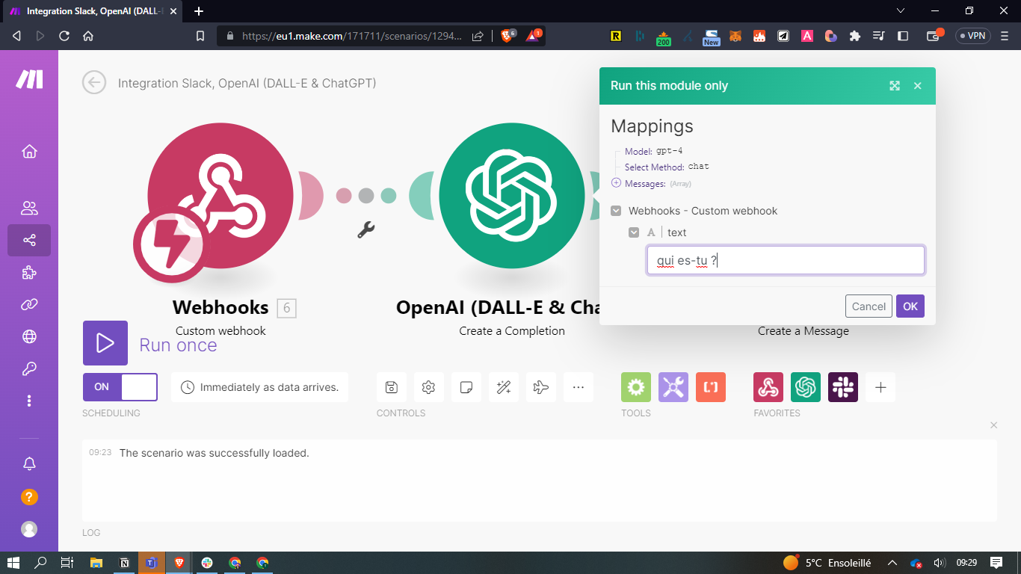The width and height of the screenshot is (1021, 574).
Task: Click the OK button in the dialog
Action: coord(910,306)
